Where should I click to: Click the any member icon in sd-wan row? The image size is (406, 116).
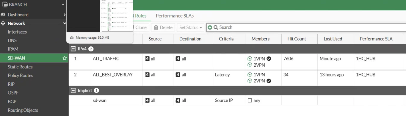click(250, 101)
